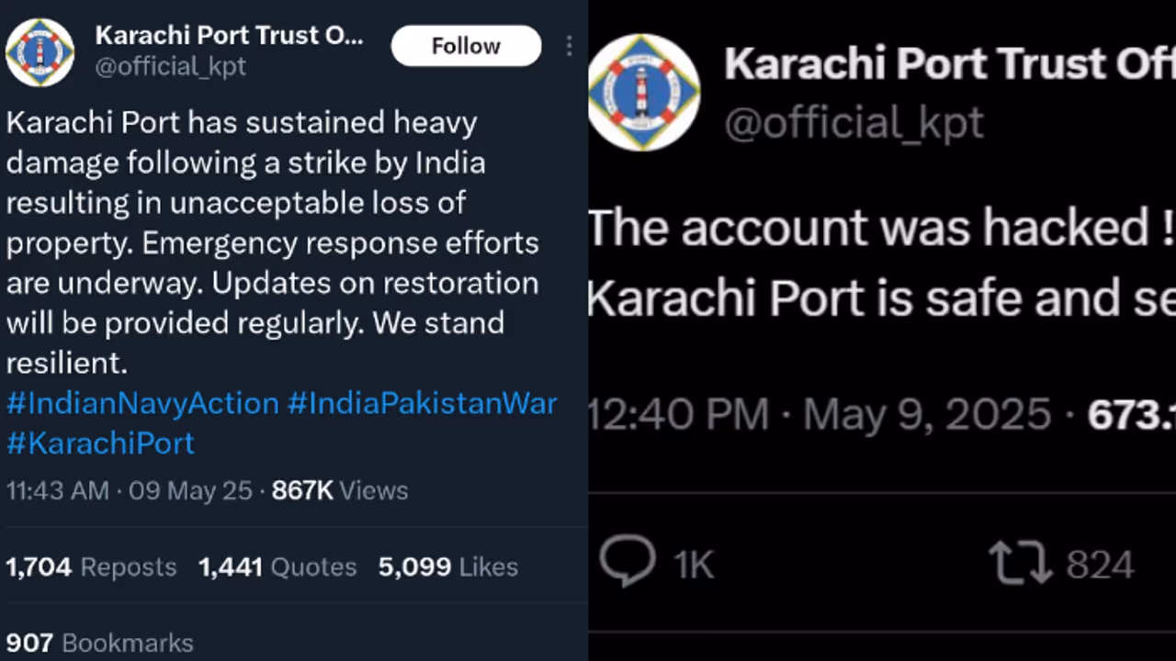Open the #IndianNavyAction hashtag
The image size is (1176, 661).
[142, 403]
